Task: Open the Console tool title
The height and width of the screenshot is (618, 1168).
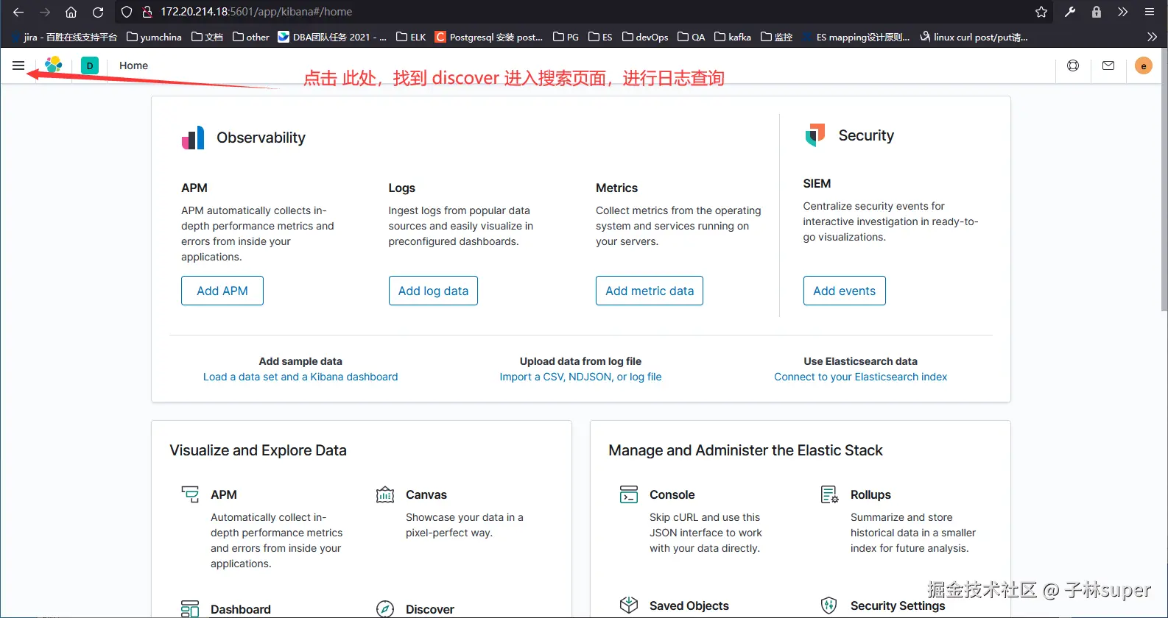Action: pyautogui.click(x=672, y=494)
